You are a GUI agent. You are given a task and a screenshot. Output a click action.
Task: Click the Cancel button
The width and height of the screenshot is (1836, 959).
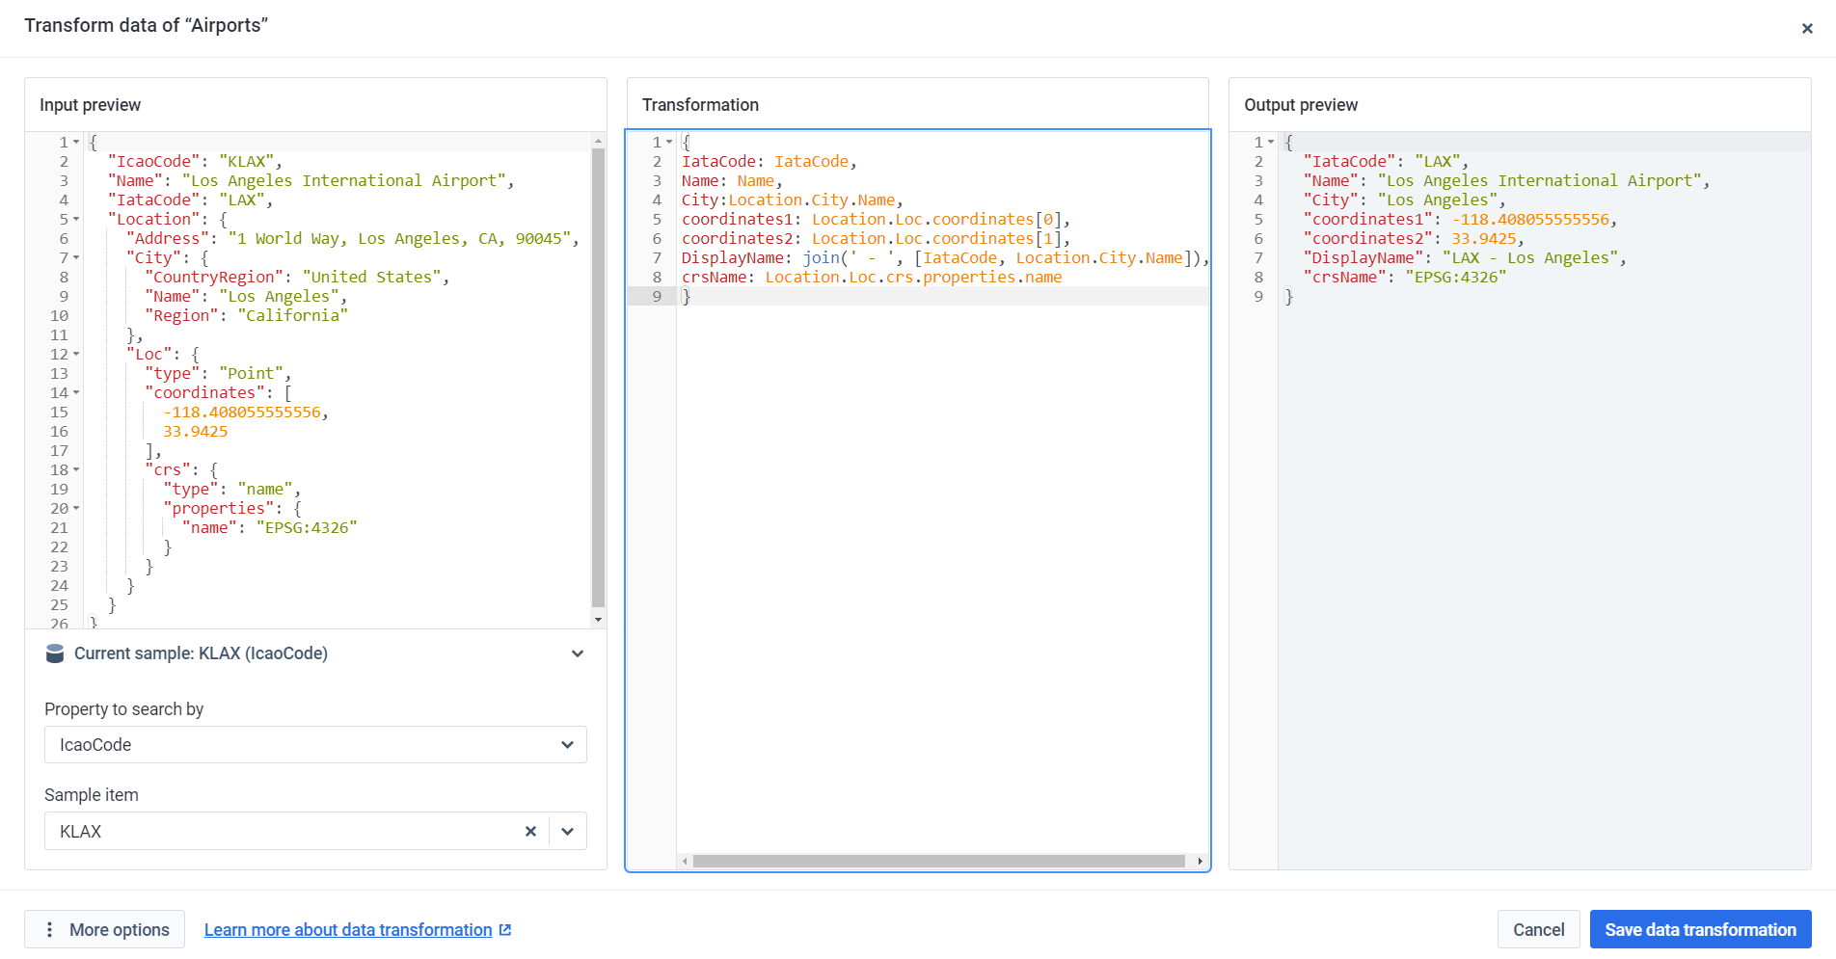[1538, 929]
